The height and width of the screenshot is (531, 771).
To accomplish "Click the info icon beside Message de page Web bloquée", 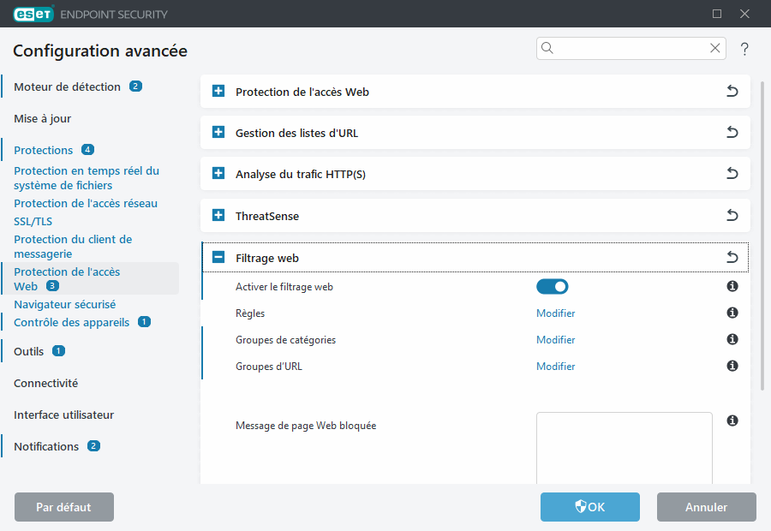I will point(732,419).
